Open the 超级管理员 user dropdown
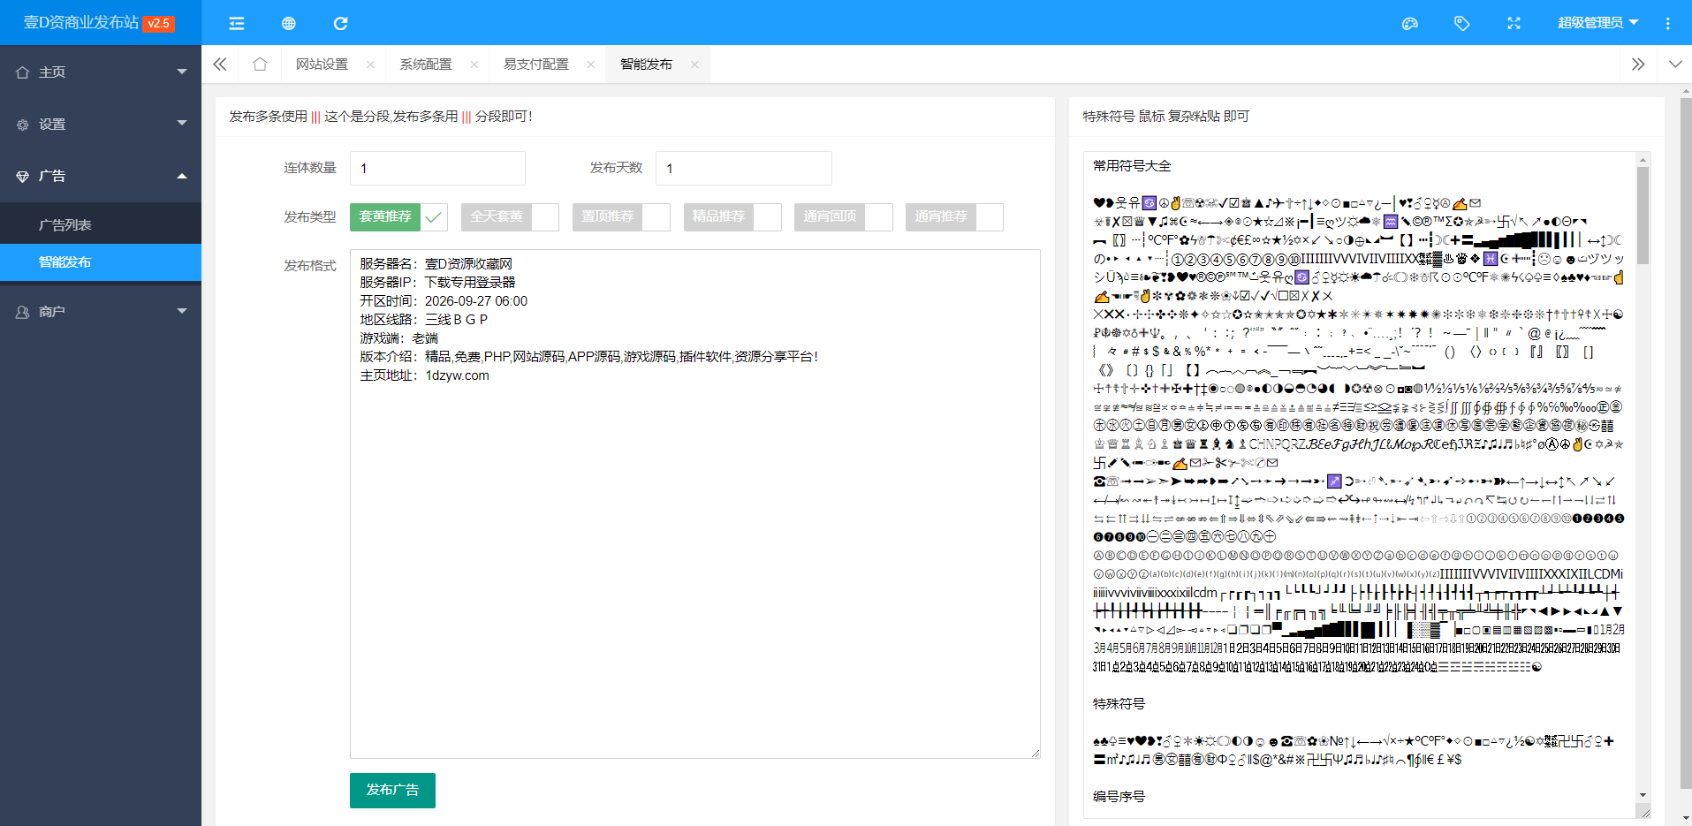Image resolution: width=1692 pixels, height=826 pixels. point(1597,23)
